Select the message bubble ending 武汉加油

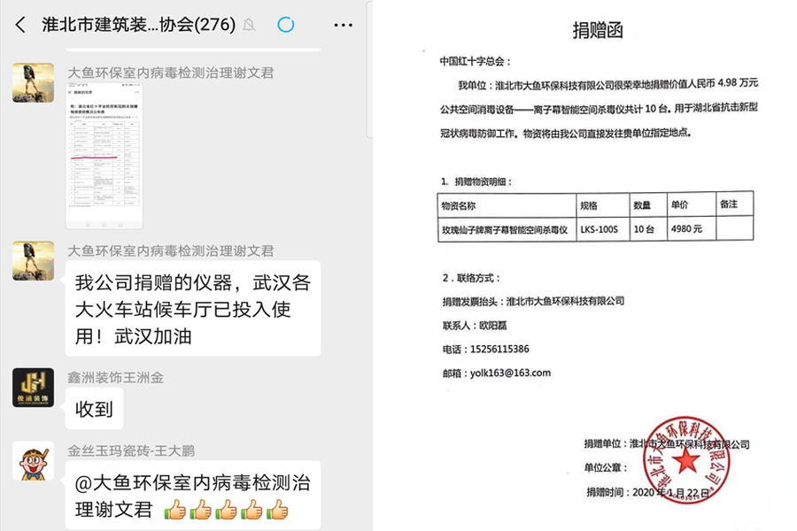pos(193,309)
